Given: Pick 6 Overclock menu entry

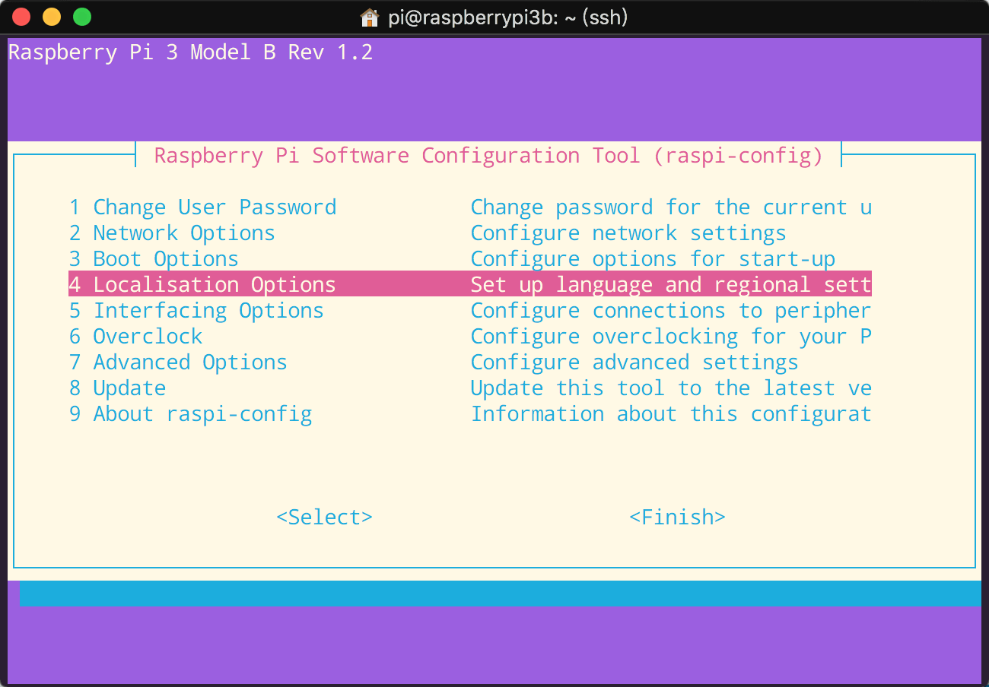Looking at the screenshot, I should 135,337.
